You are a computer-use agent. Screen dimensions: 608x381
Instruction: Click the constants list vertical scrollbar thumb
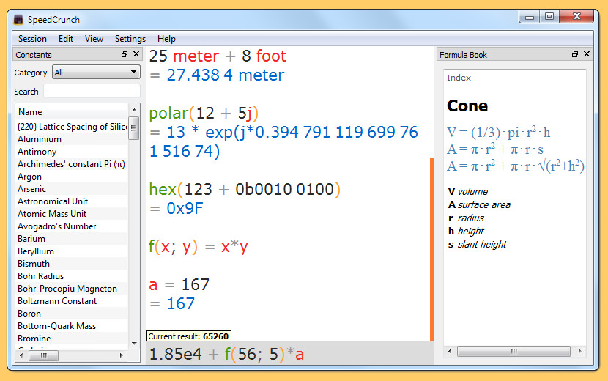point(134,128)
